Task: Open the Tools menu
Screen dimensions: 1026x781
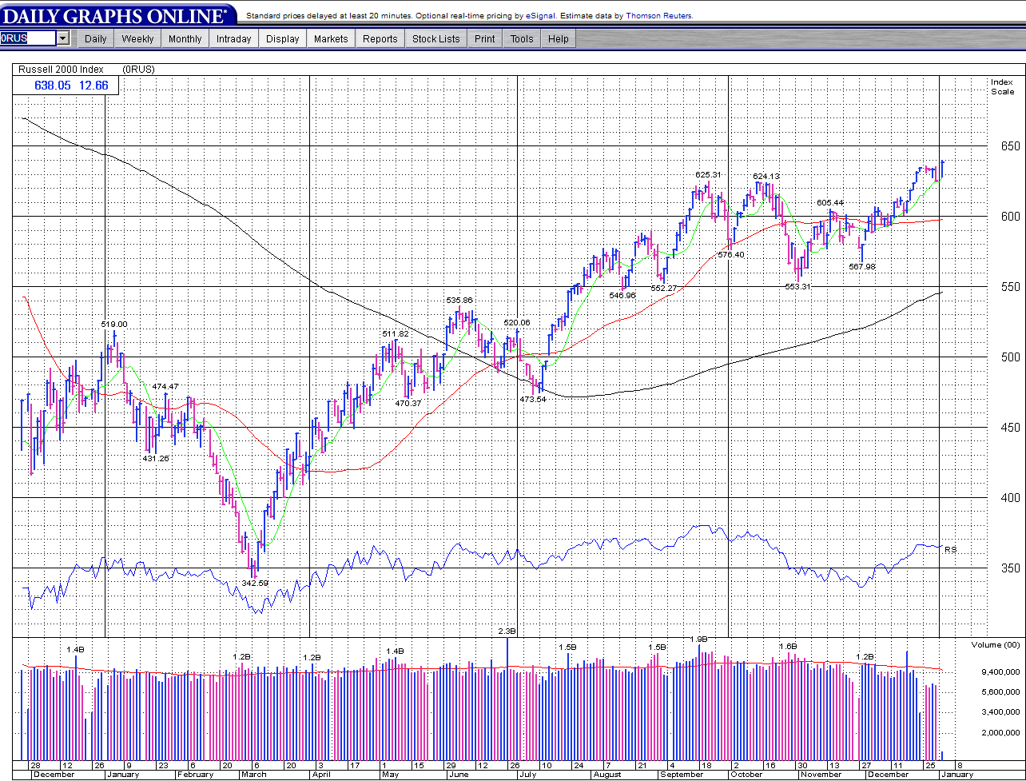Action: pyautogui.click(x=521, y=38)
